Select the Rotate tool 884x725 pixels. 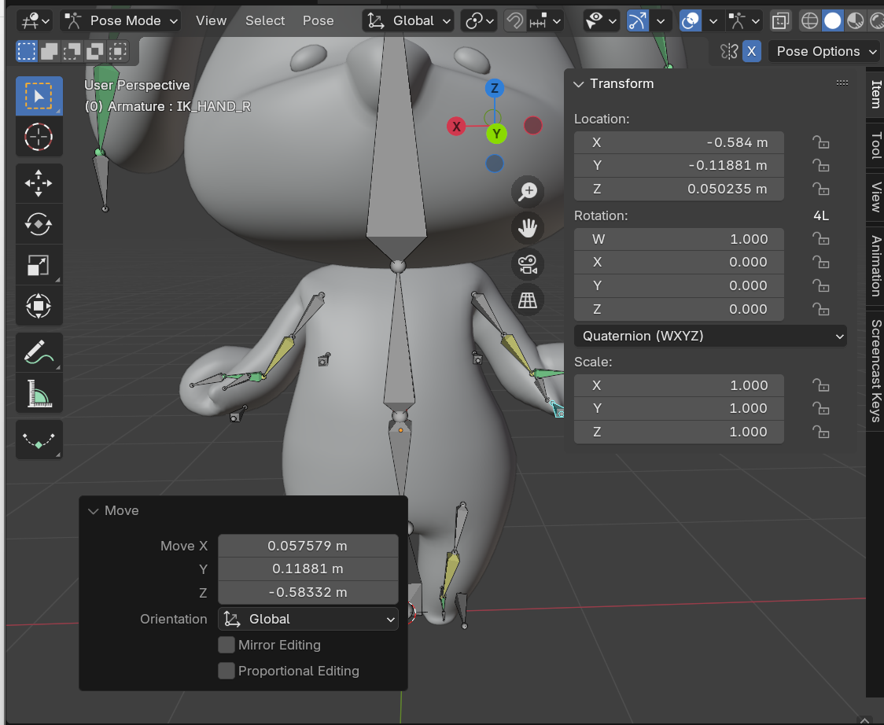pyautogui.click(x=39, y=224)
